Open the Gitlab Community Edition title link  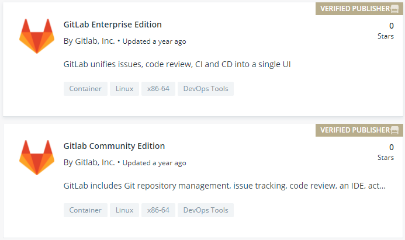114,146
